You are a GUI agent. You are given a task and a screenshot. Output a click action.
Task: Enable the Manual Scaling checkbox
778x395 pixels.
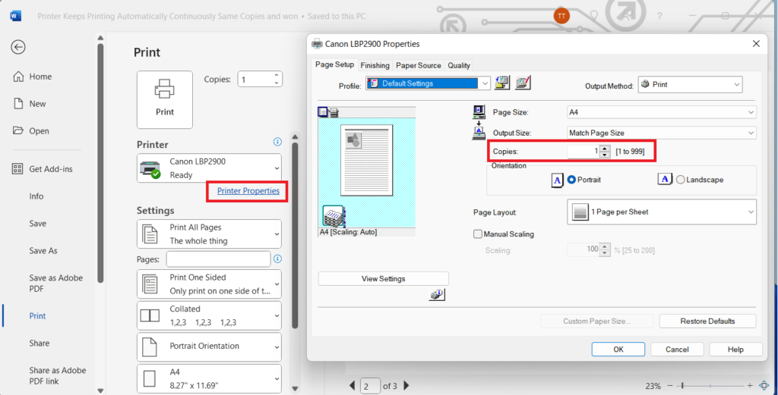[478, 234]
